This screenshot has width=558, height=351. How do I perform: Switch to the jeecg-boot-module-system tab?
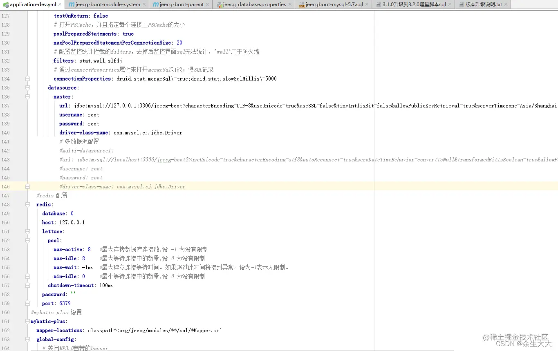[107, 4]
